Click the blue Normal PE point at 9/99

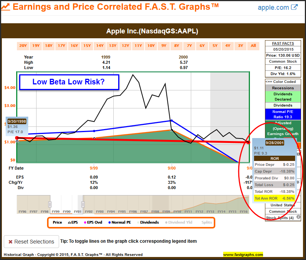[94, 131]
